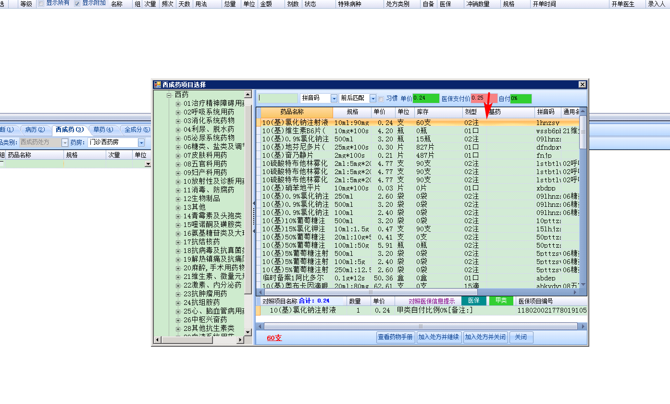Expand the 14青霉素及头孢类 tree node
This screenshot has height=404, width=670.
[x=178, y=216]
